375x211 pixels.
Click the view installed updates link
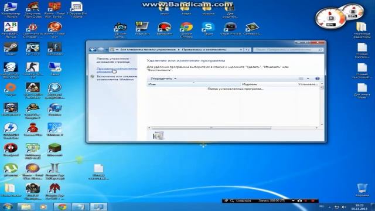click(117, 70)
